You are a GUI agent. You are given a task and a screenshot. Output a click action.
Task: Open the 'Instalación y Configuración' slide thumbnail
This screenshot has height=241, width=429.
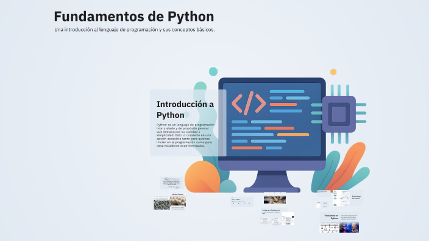pos(277,217)
